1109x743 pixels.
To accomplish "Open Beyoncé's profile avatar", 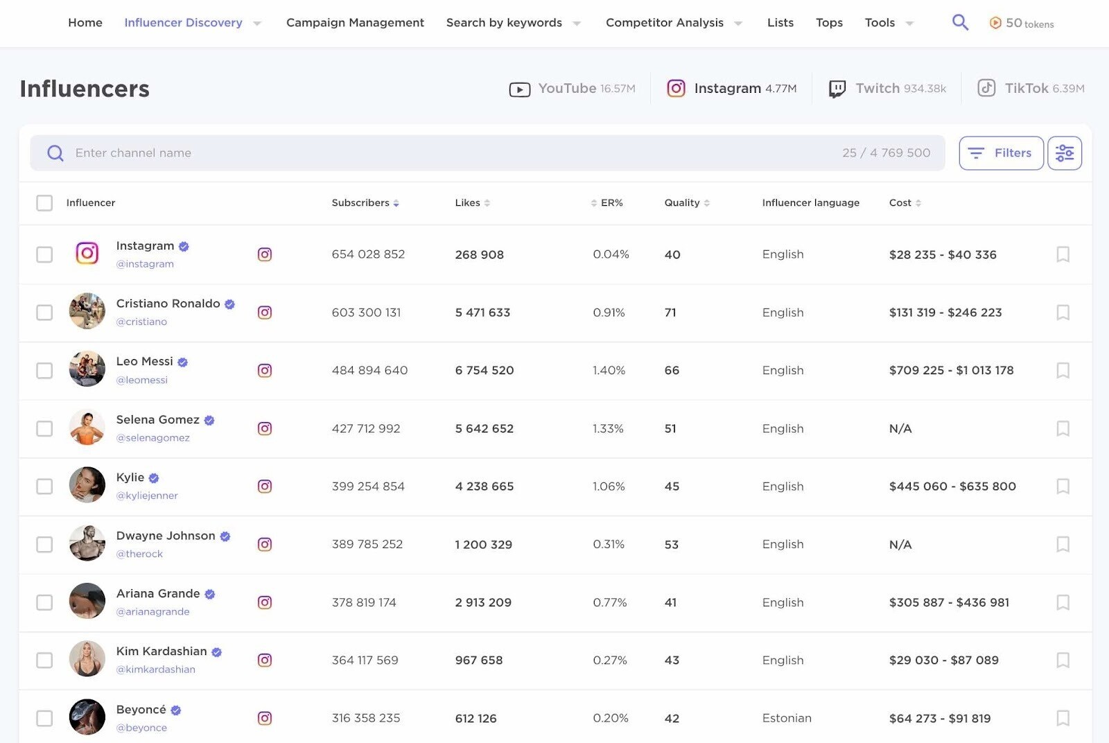I will pyautogui.click(x=87, y=717).
